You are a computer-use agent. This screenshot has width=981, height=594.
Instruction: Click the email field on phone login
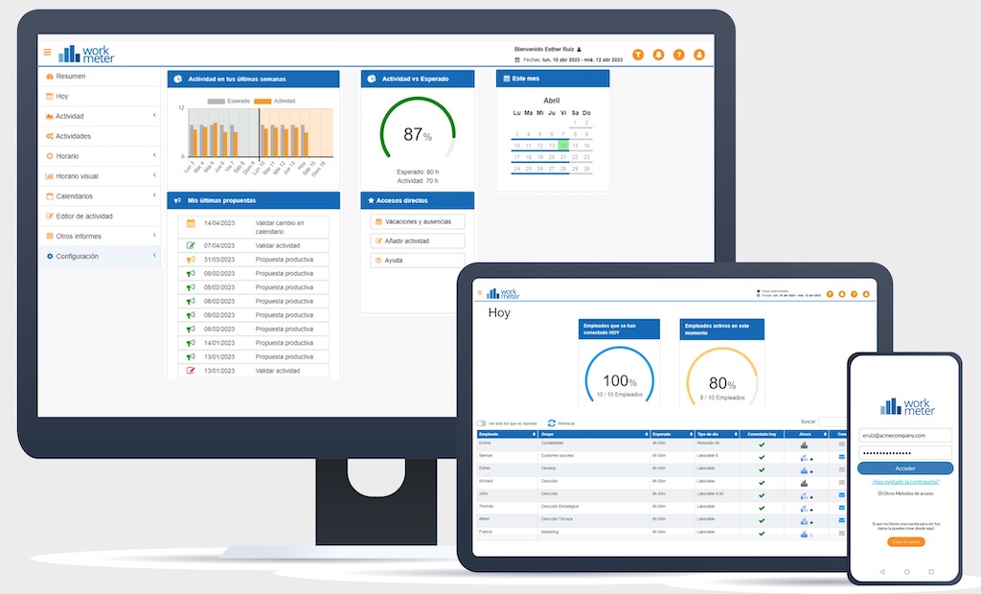[905, 435]
